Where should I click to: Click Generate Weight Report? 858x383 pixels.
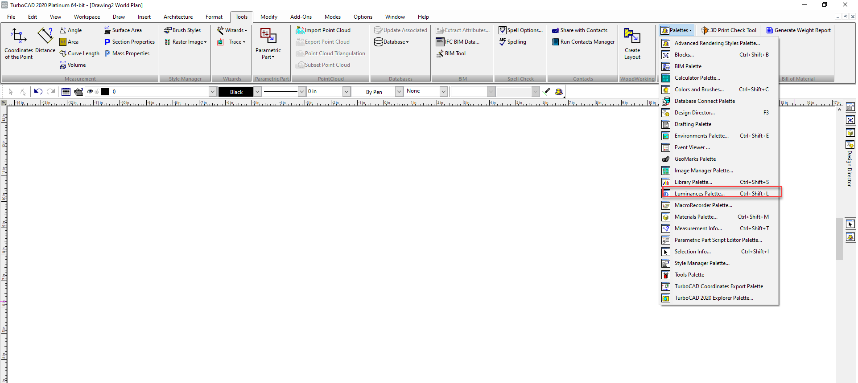pos(799,30)
